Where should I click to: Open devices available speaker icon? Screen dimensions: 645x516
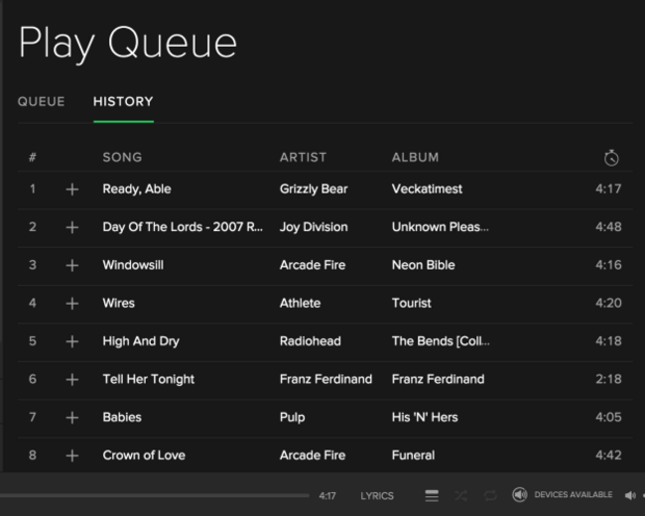coord(520,494)
